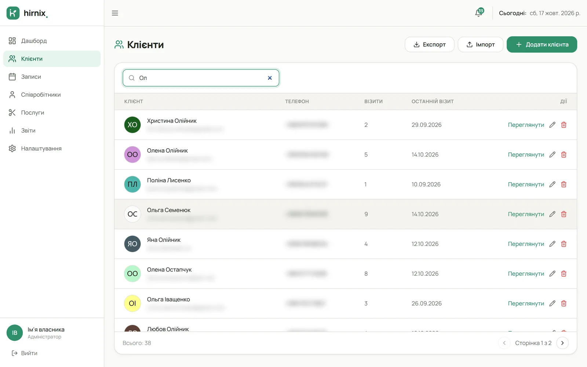Delete Христина Олійник with trash icon
The width and height of the screenshot is (587, 367).
(x=564, y=125)
